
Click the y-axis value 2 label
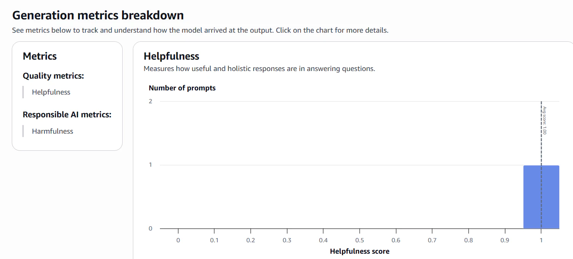click(x=150, y=101)
